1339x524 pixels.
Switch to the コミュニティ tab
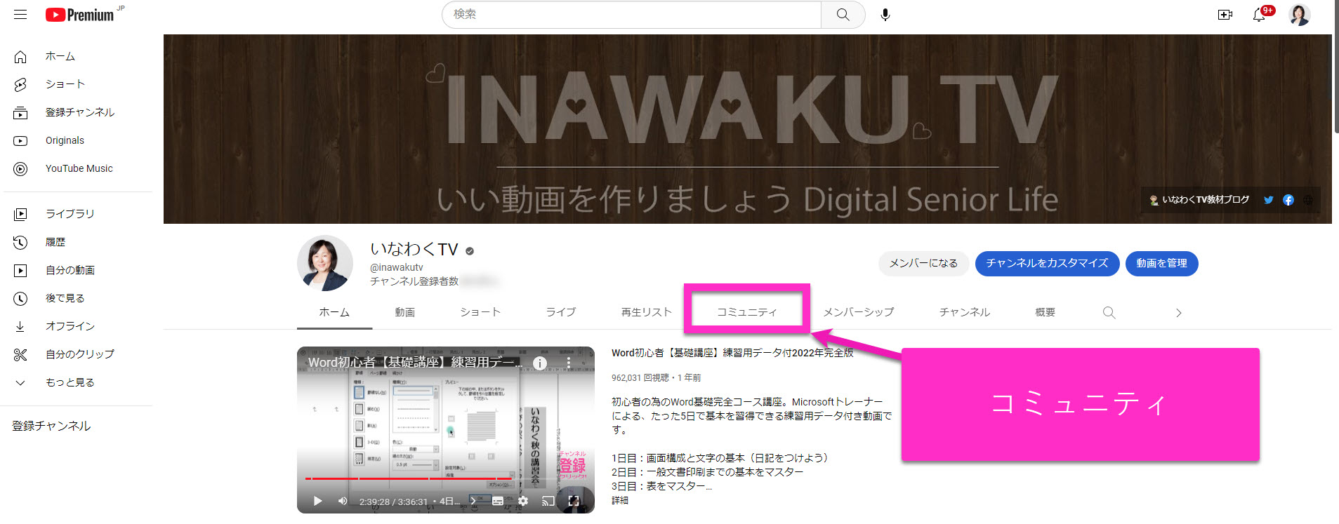746,312
